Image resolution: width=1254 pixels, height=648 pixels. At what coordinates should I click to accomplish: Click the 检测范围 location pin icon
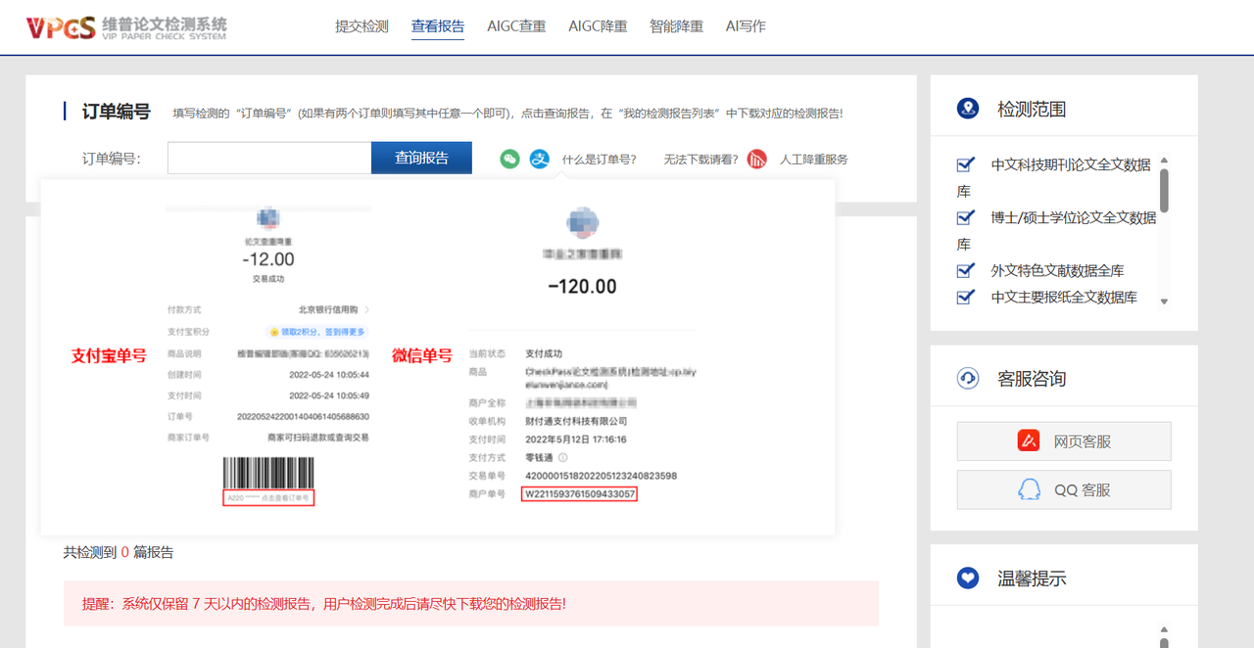[x=968, y=109]
